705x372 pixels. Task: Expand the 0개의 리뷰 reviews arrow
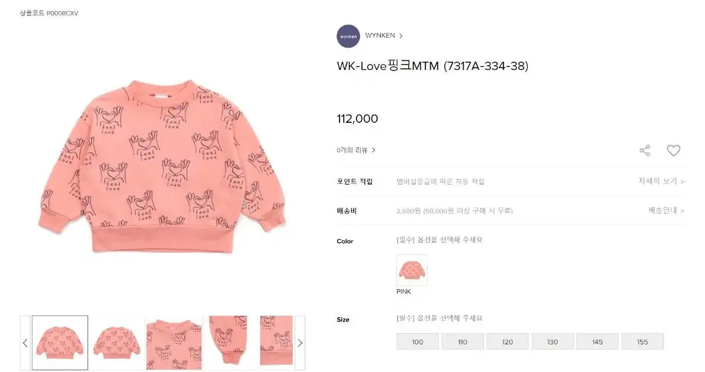(374, 150)
